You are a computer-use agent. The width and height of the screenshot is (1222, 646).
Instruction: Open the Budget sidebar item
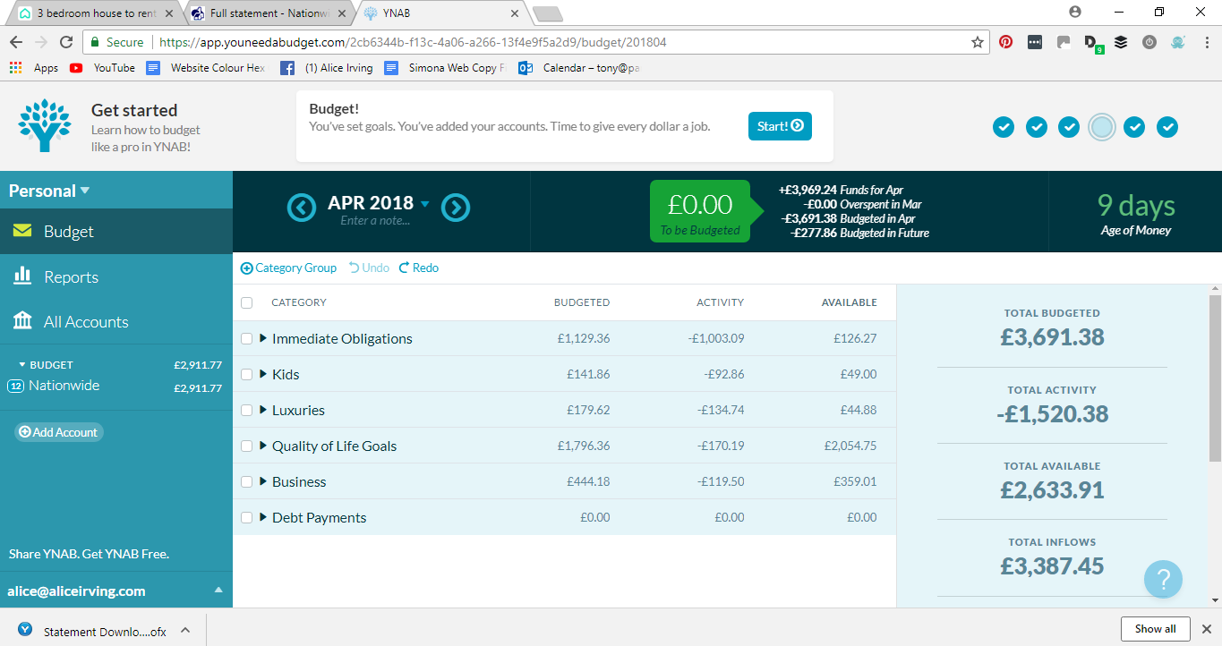pyautogui.click(x=116, y=231)
